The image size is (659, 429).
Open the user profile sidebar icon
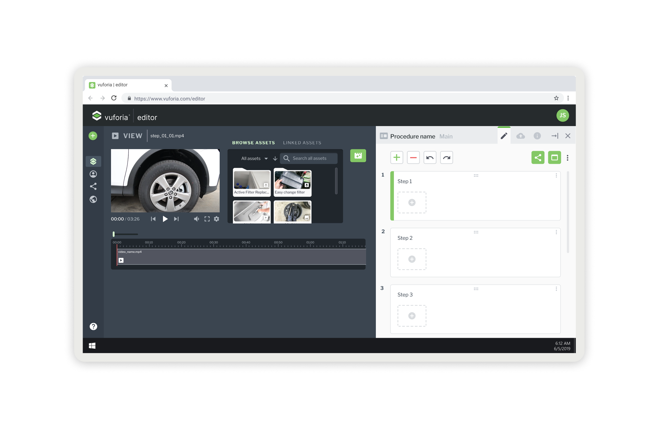point(93,174)
